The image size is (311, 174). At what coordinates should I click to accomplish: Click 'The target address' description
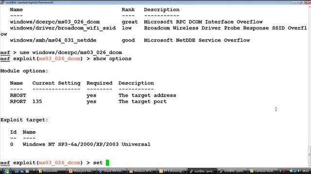tap(147, 96)
